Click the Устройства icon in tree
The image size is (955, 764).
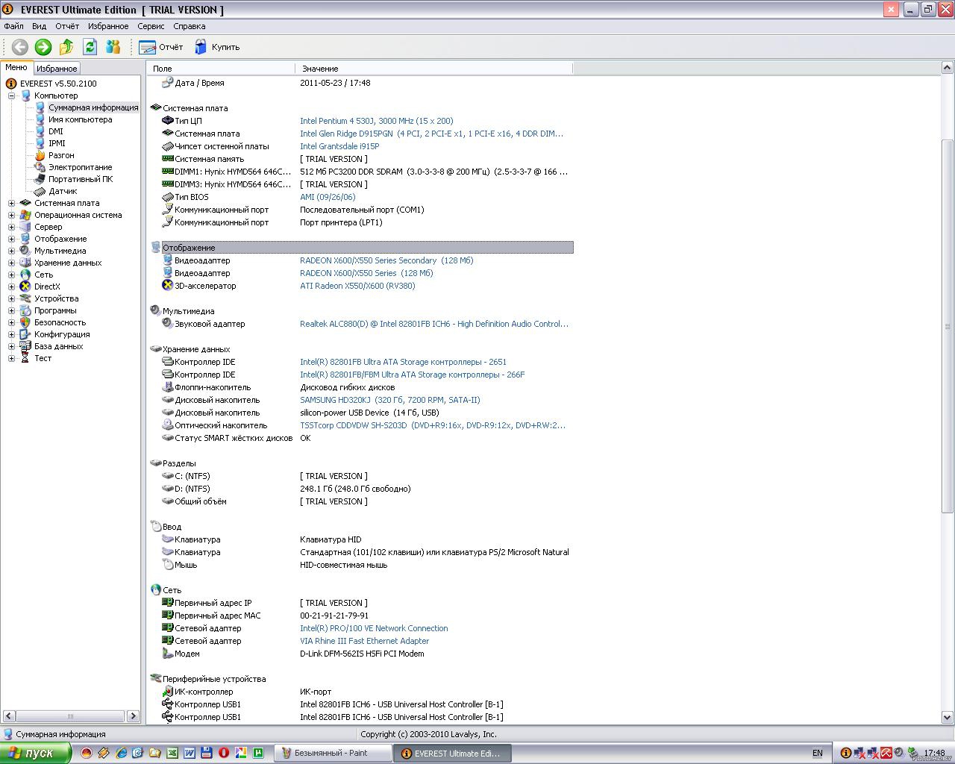25,298
